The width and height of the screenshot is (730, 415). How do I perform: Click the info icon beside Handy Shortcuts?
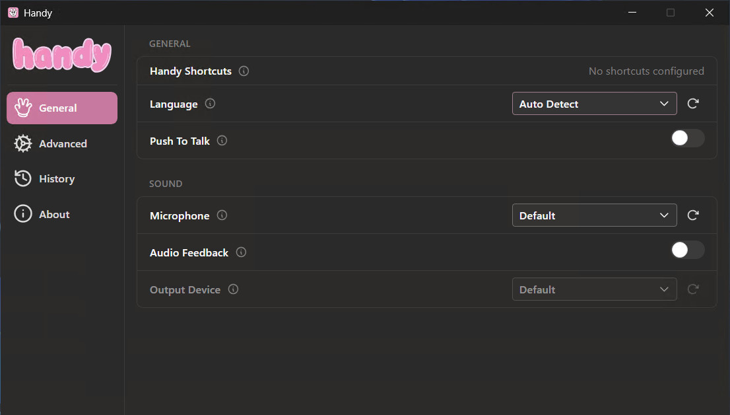244,71
